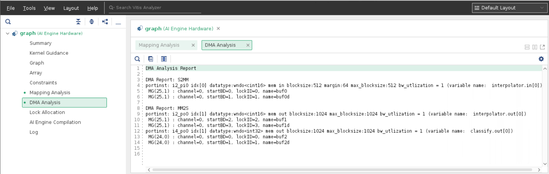Select Mapping Analysis in the sidebar tree
The height and width of the screenshot is (174, 549).
click(x=50, y=92)
